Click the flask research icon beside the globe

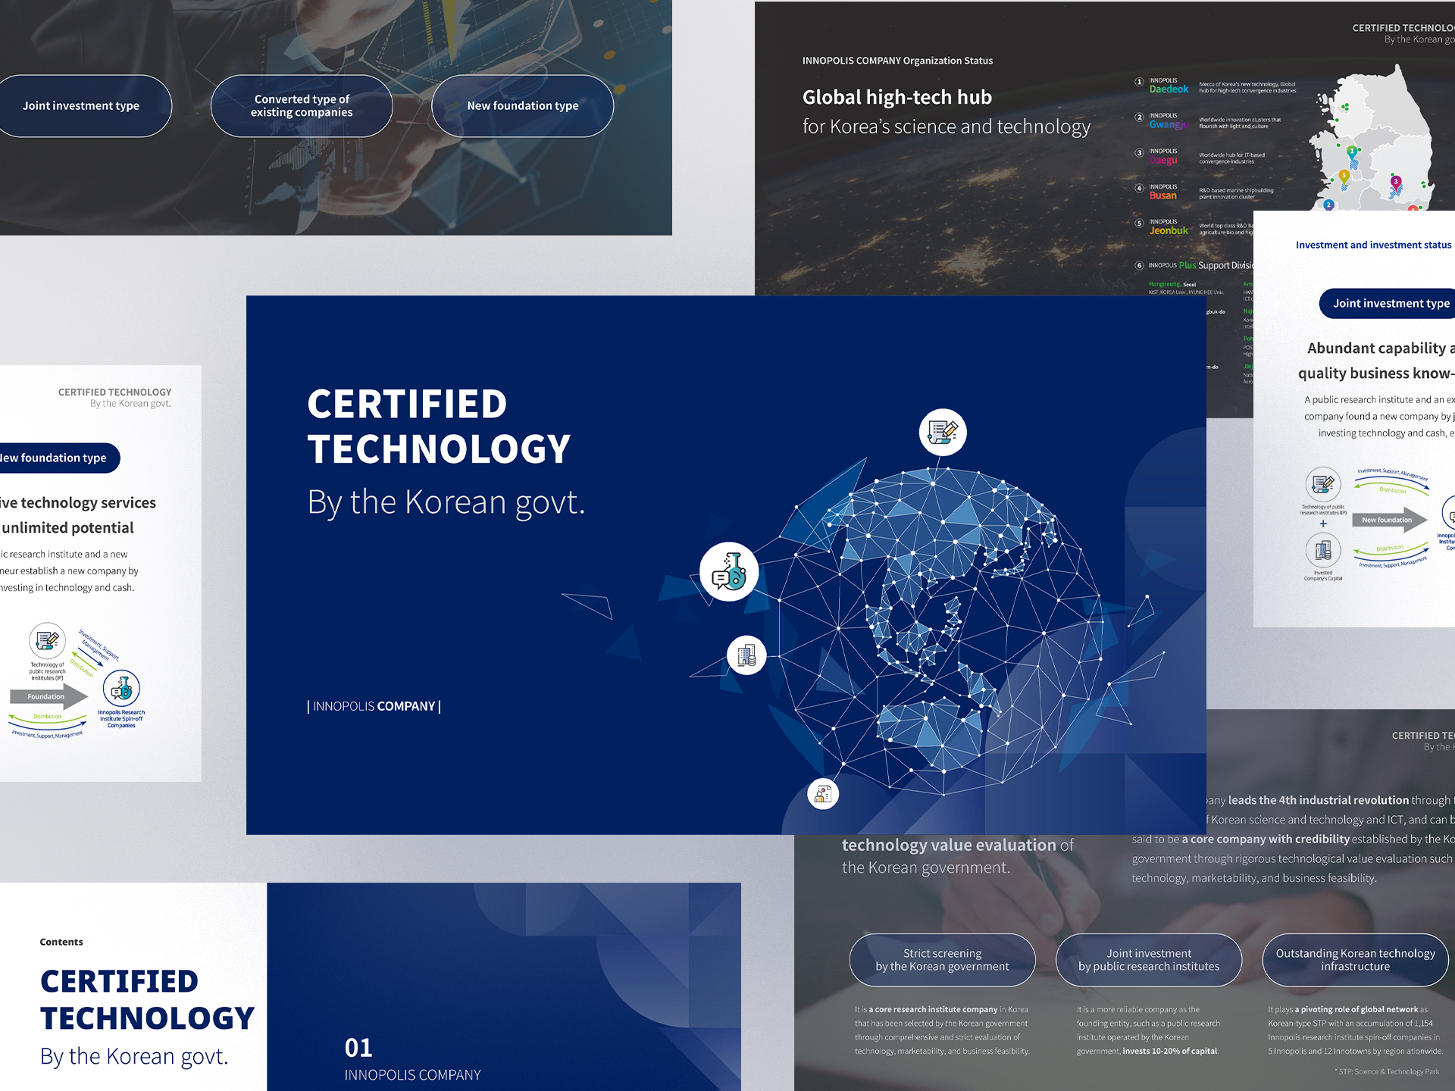(729, 572)
